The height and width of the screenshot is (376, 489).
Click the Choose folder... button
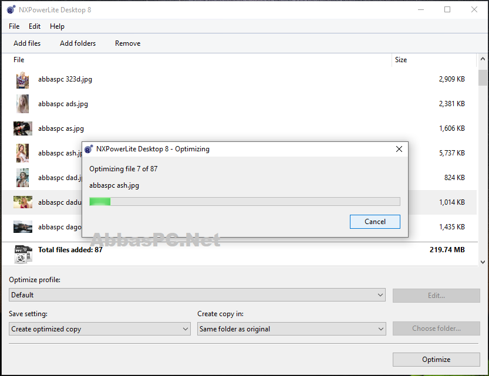tap(436, 328)
